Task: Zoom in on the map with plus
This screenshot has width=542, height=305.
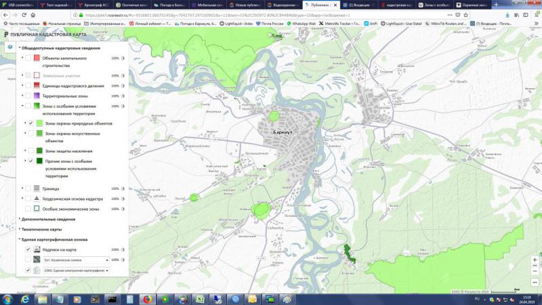Action: [x=535, y=260]
